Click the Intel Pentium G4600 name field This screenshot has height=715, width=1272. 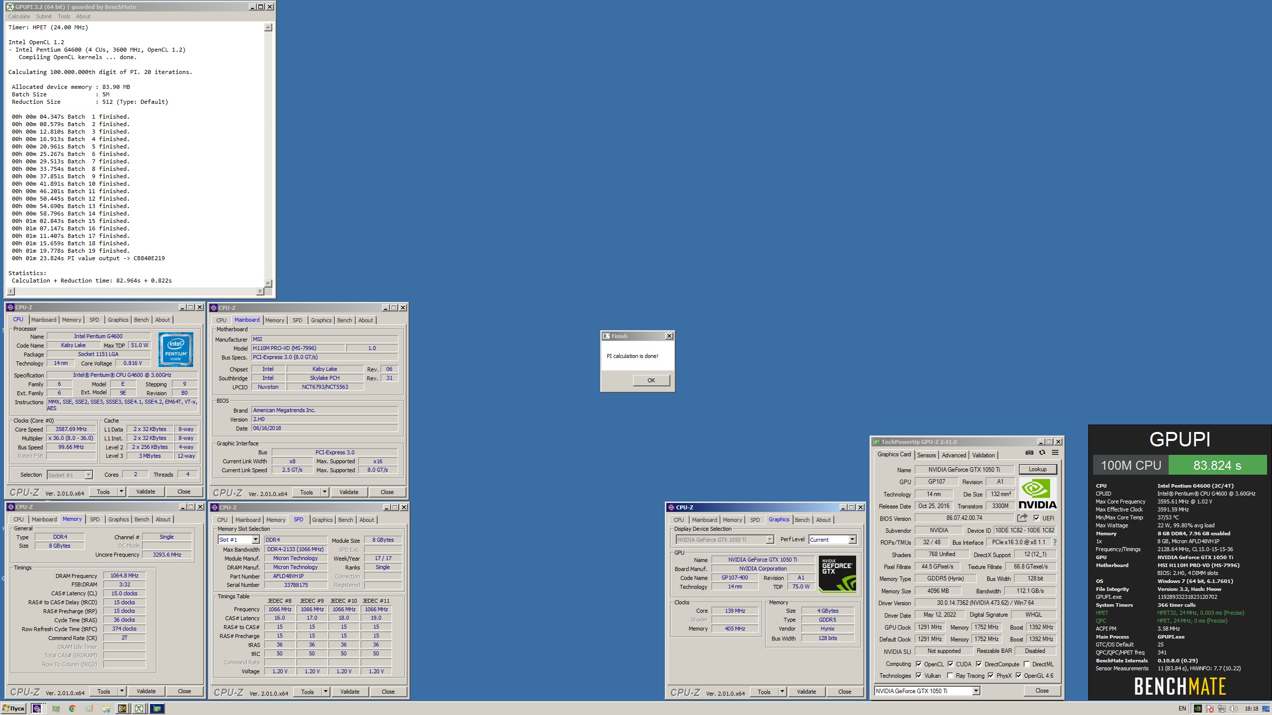(x=98, y=336)
